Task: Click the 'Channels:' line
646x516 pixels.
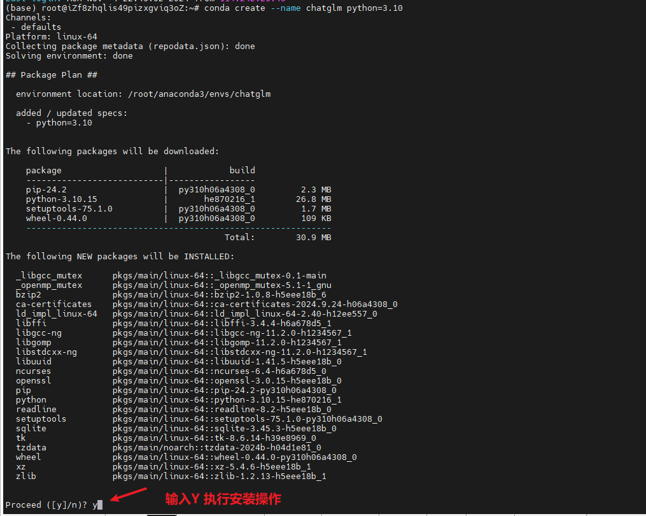Action: [29, 18]
